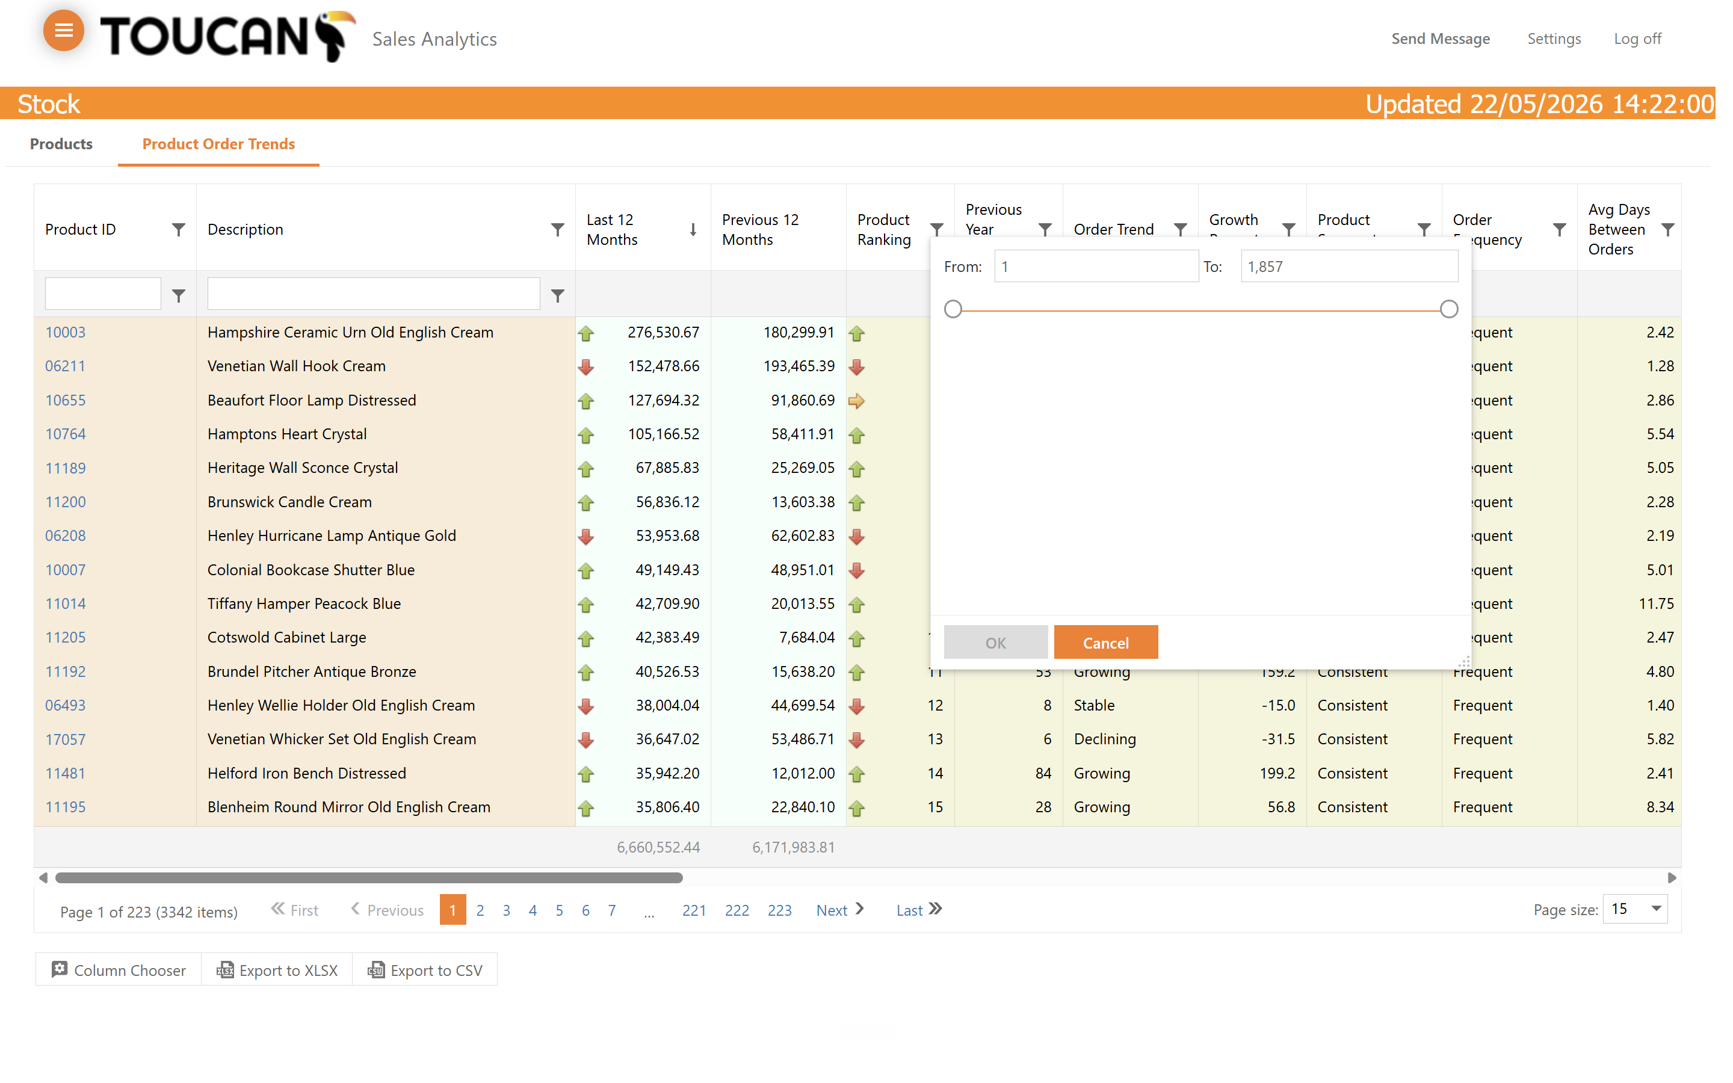
Task: Go to page 223
Action: click(x=779, y=910)
